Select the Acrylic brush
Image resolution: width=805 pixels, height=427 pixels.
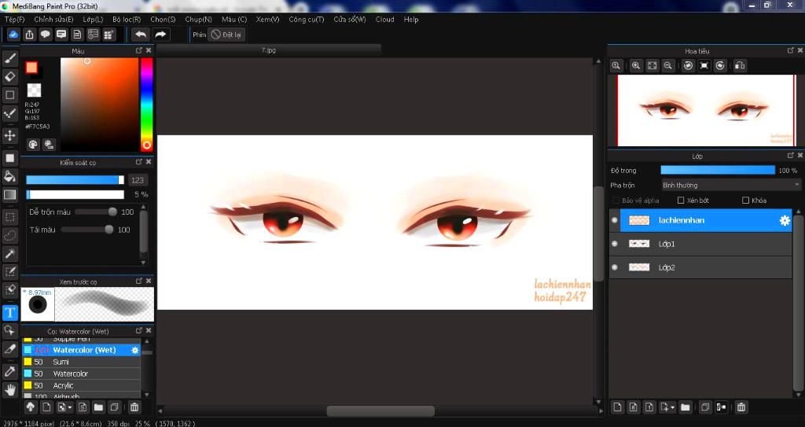pyautogui.click(x=82, y=385)
